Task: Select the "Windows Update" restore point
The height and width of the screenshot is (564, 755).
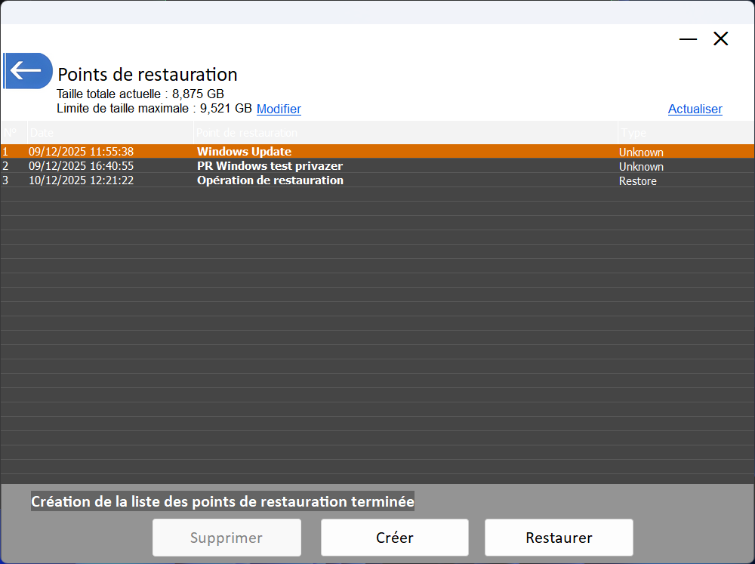Action: point(243,152)
